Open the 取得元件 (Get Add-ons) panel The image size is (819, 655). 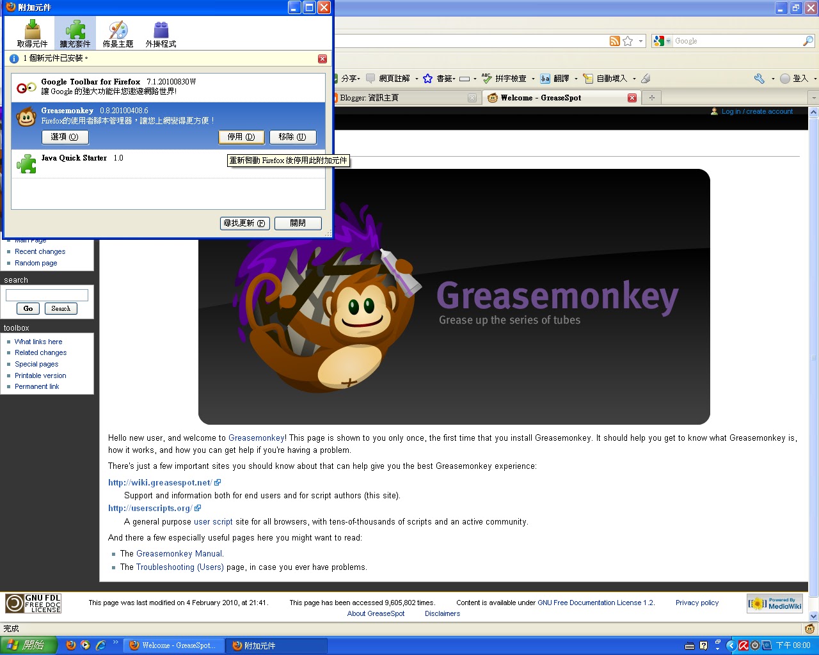coord(33,34)
